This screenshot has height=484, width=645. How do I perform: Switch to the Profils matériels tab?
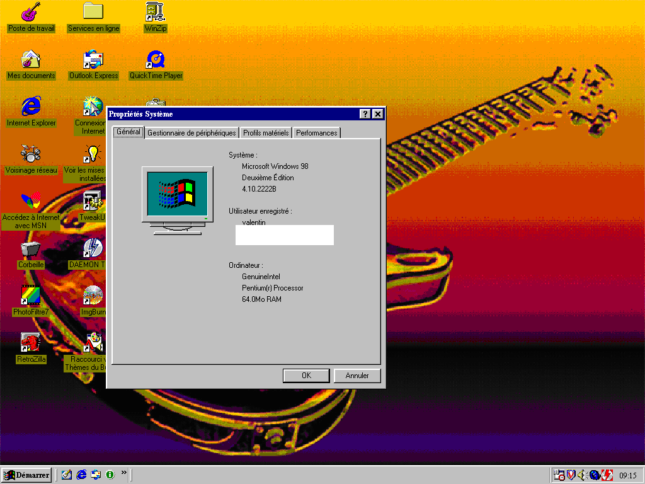click(x=266, y=133)
